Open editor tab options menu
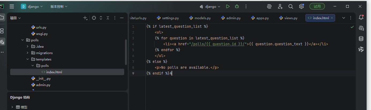 click(x=351, y=18)
